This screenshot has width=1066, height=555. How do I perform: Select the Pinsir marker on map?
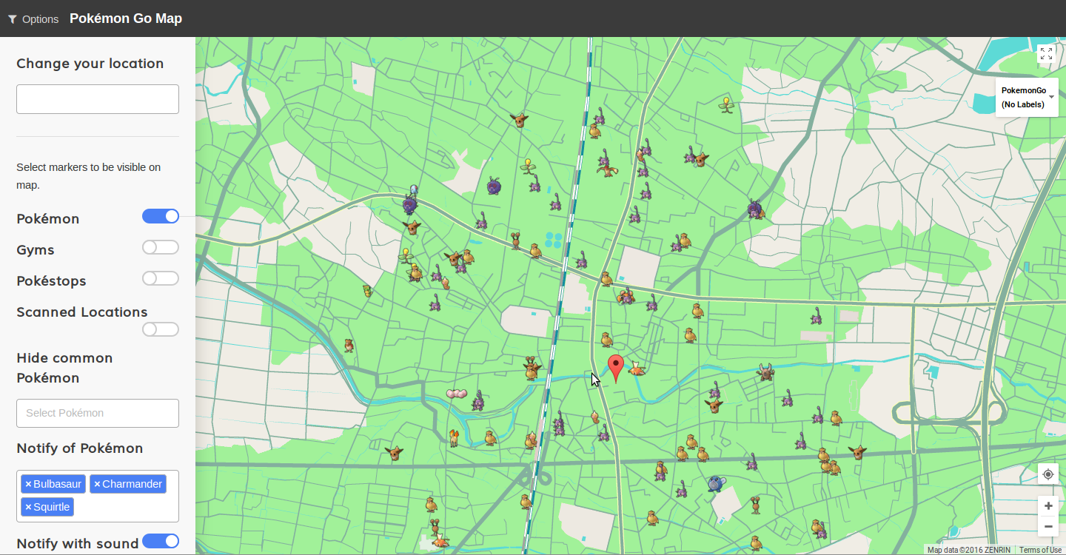pyautogui.click(x=765, y=372)
